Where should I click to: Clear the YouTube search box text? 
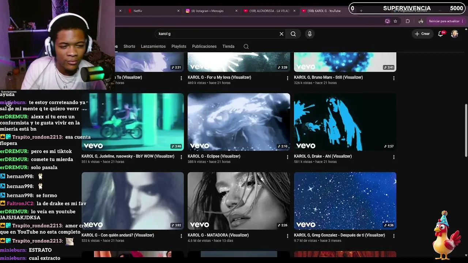[282, 34]
